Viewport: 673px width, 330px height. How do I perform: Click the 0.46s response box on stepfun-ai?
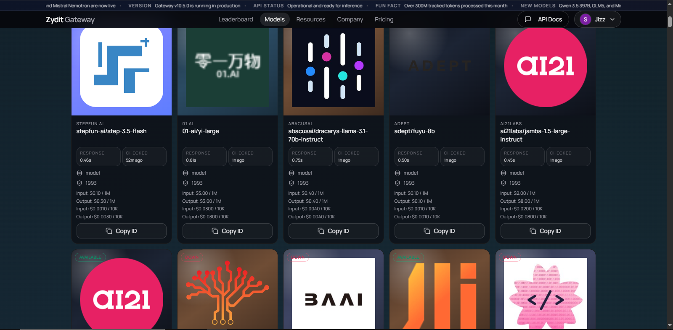tap(98, 157)
